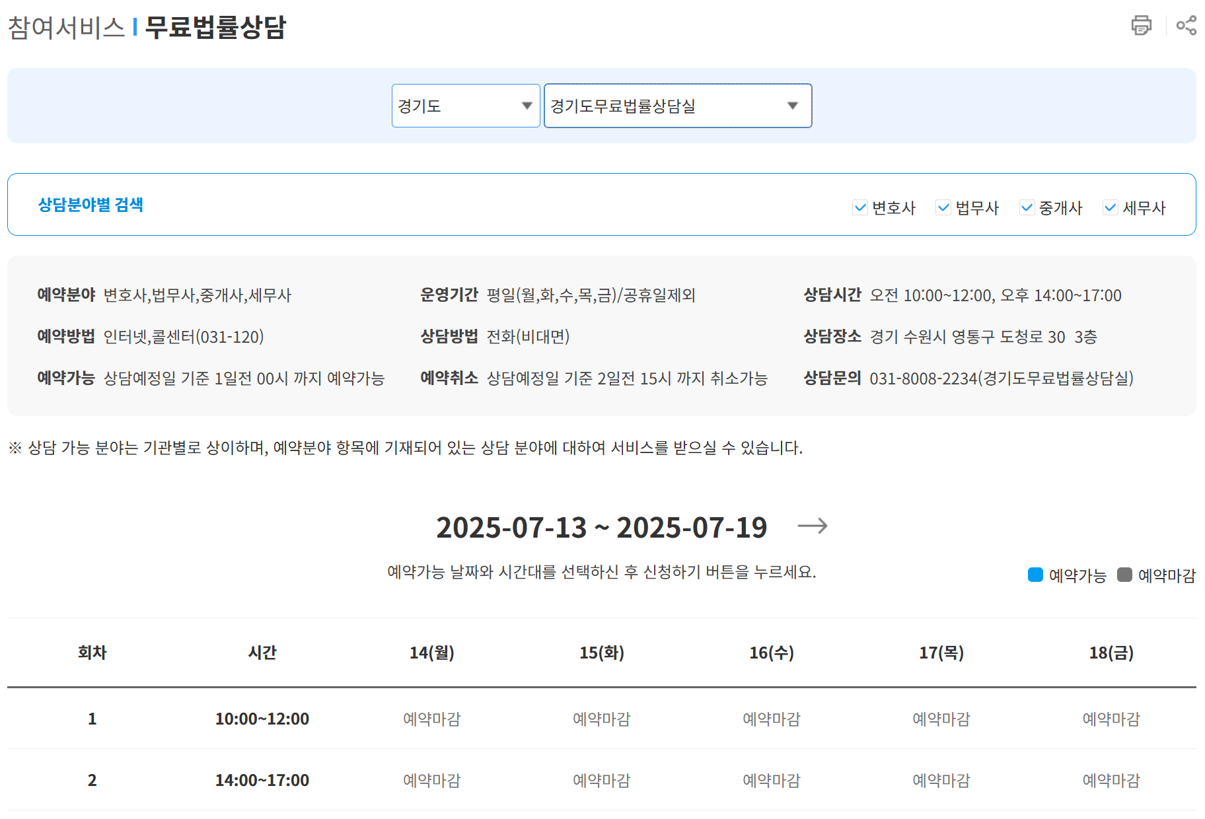Image resolution: width=1205 pixels, height=819 pixels.
Task: Click the 변호사,법무사,중개사,세무사 reservation field text
Action: (x=198, y=295)
